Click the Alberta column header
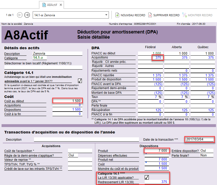Screen dimensions: 217x185 pyautogui.click(x=177, y=47)
